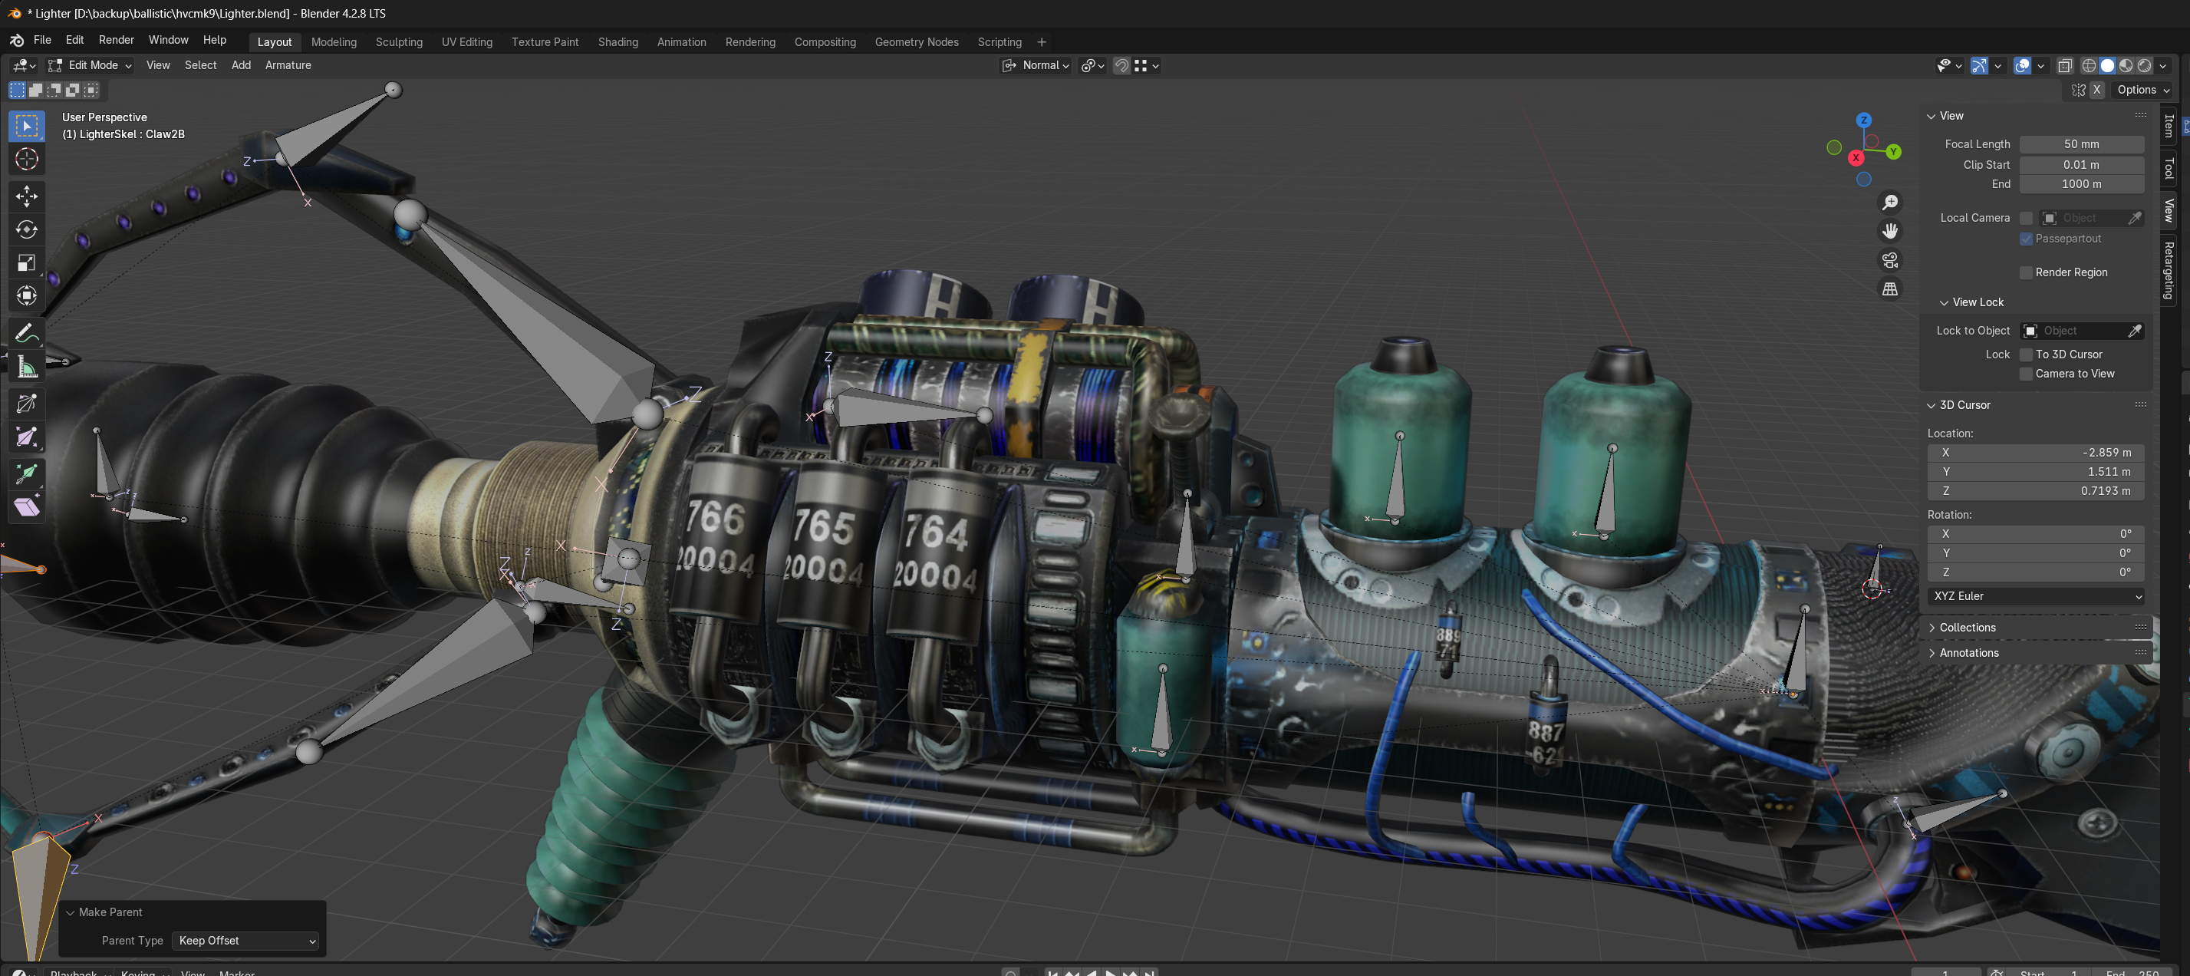The image size is (2190, 976).
Task: Toggle the camera view icon
Action: click(x=1889, y=260)
